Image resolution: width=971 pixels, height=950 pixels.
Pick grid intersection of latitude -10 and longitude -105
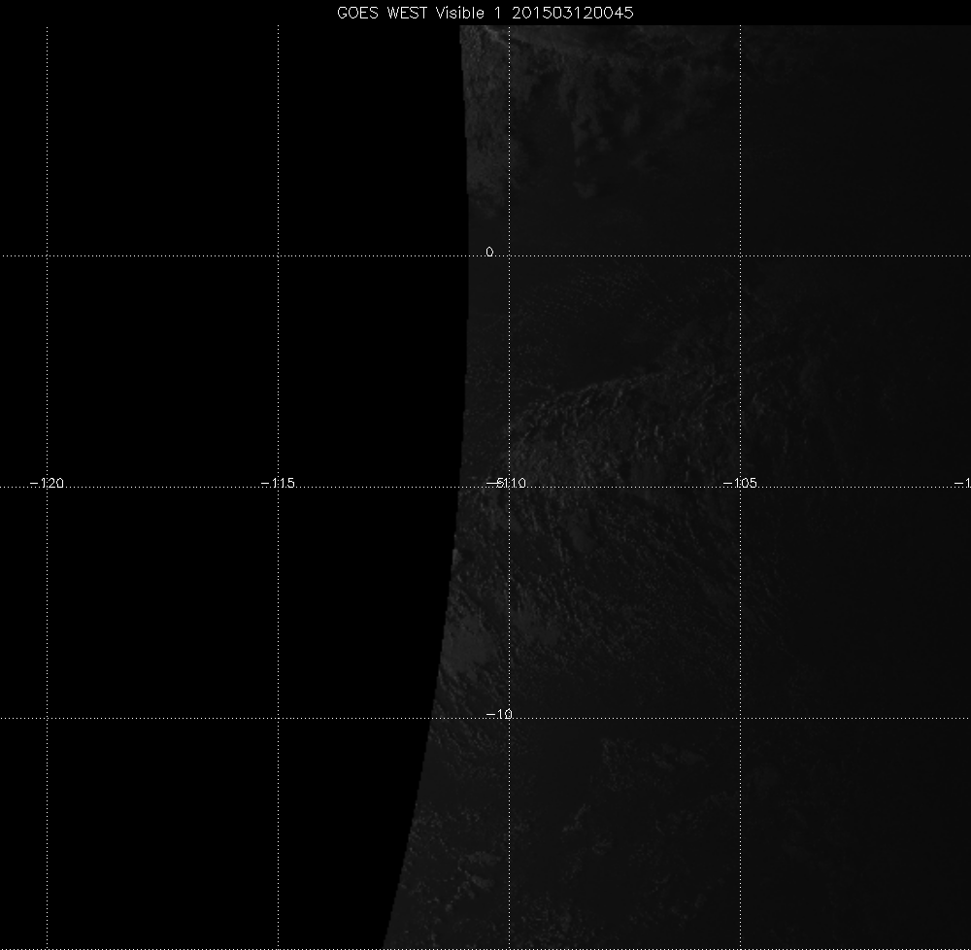coord(741,719)
